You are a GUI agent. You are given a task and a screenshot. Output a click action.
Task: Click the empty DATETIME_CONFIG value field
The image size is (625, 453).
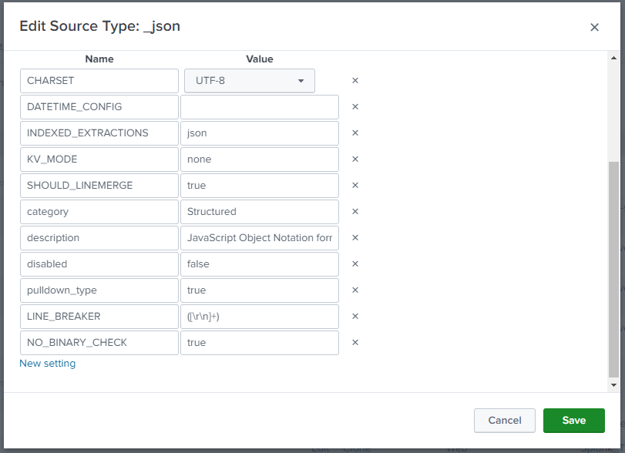coord(260,107)
